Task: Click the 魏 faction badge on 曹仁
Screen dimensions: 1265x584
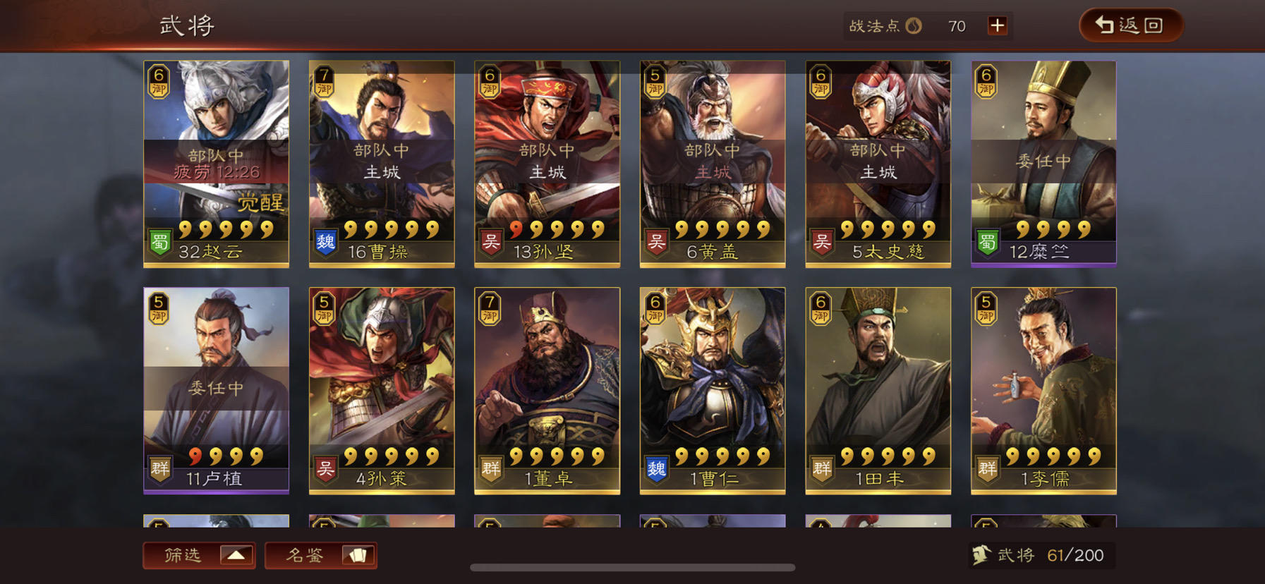Action: click(657, 470)
